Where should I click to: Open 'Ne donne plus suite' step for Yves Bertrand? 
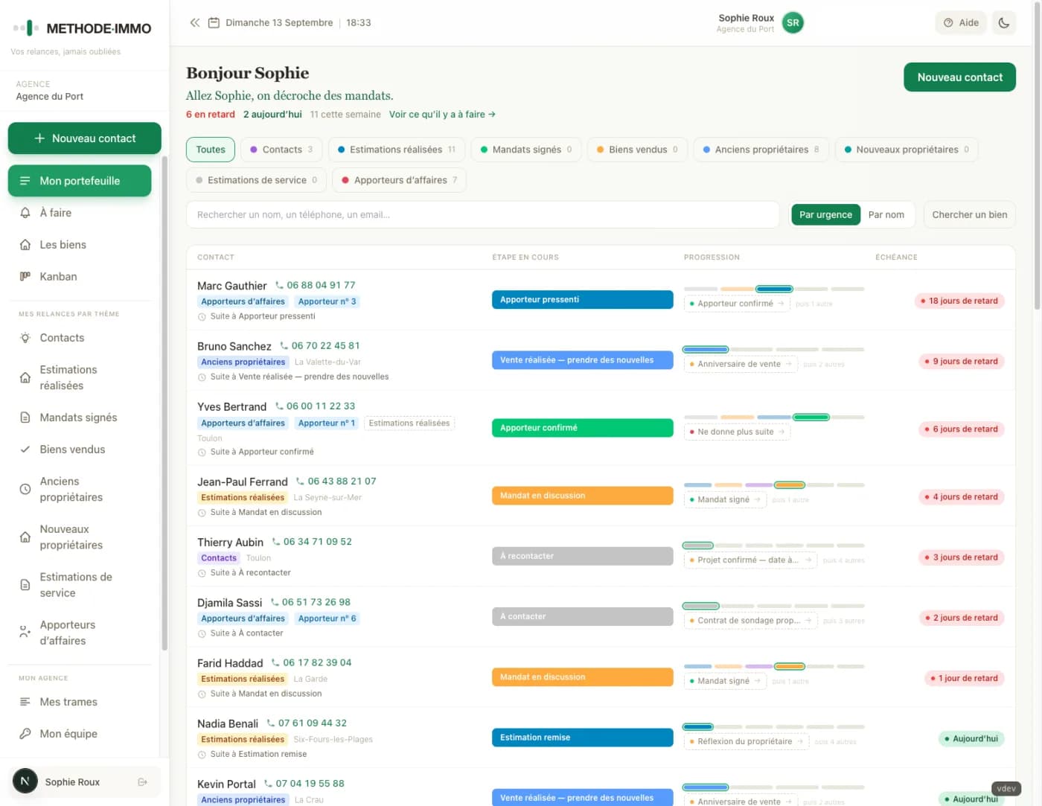click(x=737, y=432)
